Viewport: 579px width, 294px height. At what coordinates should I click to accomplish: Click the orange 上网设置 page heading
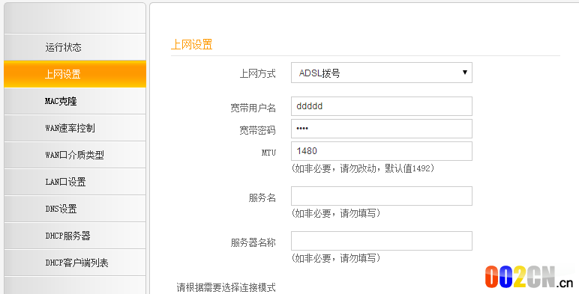pos(191,45)
